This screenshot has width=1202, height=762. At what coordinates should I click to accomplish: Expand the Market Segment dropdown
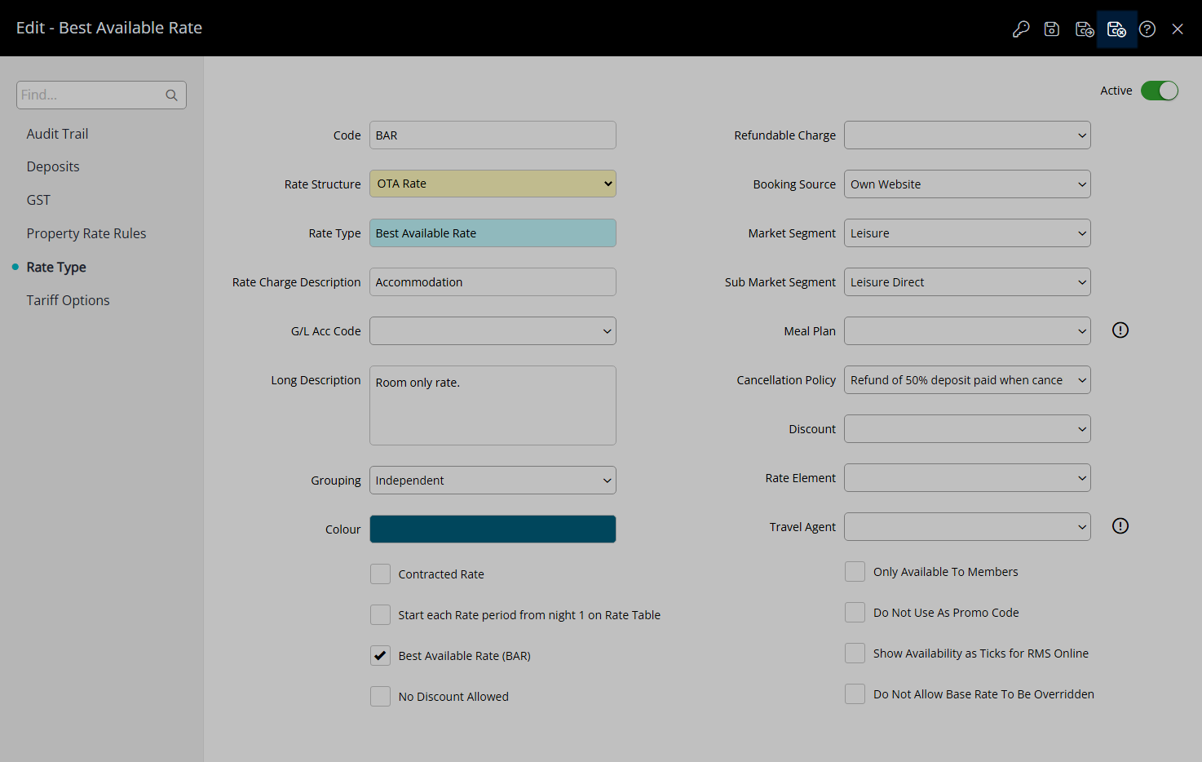pyautogui.click(x=967, y=233)
